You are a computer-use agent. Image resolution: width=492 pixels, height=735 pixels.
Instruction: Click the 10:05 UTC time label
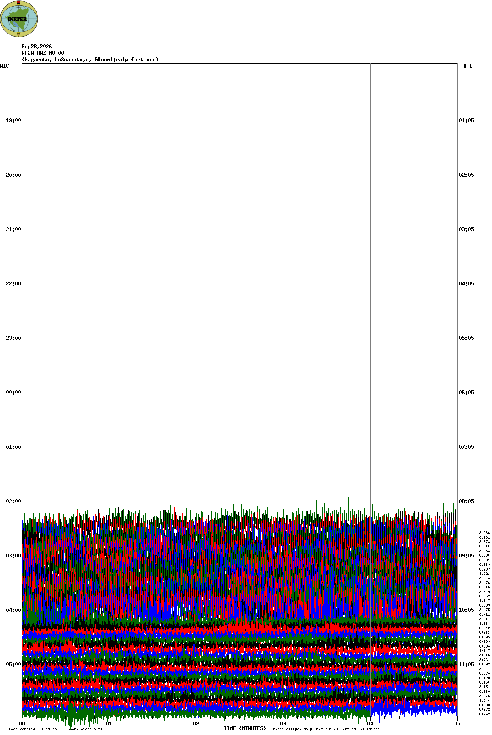(466, 610)
